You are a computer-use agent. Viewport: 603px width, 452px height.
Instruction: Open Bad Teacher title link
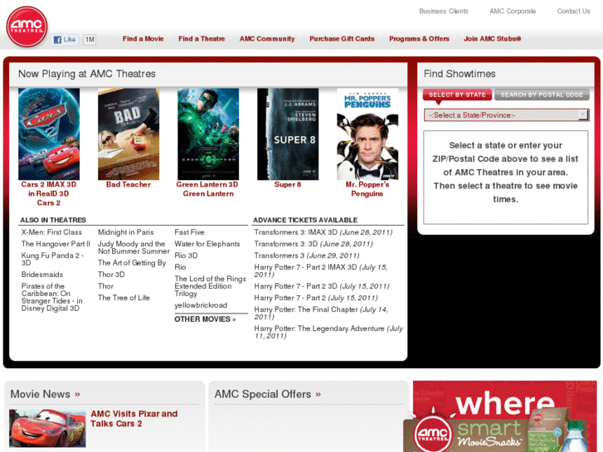point(129,184)
